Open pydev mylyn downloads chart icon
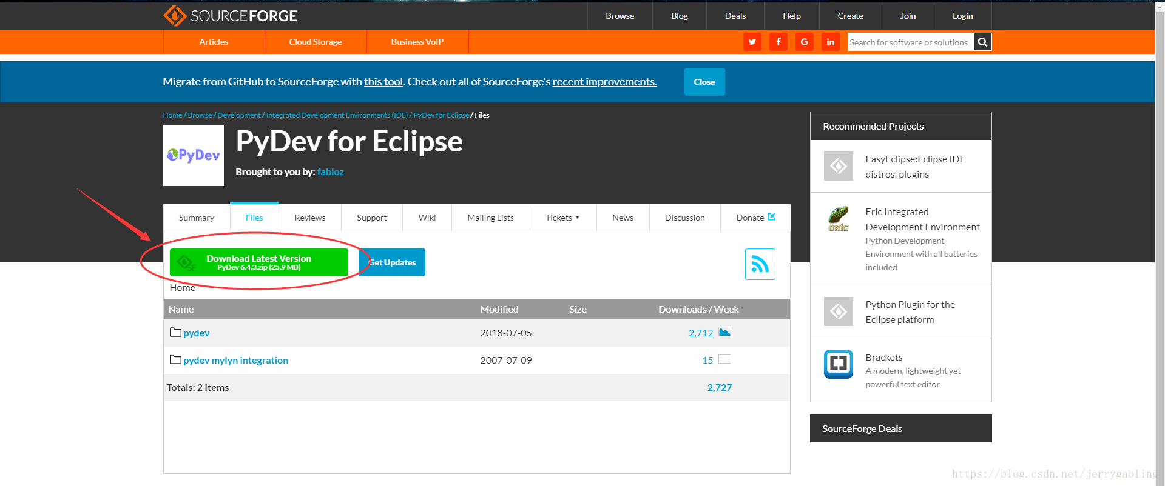The width and height of the screenshot is (1165, 486). (724, 359)
